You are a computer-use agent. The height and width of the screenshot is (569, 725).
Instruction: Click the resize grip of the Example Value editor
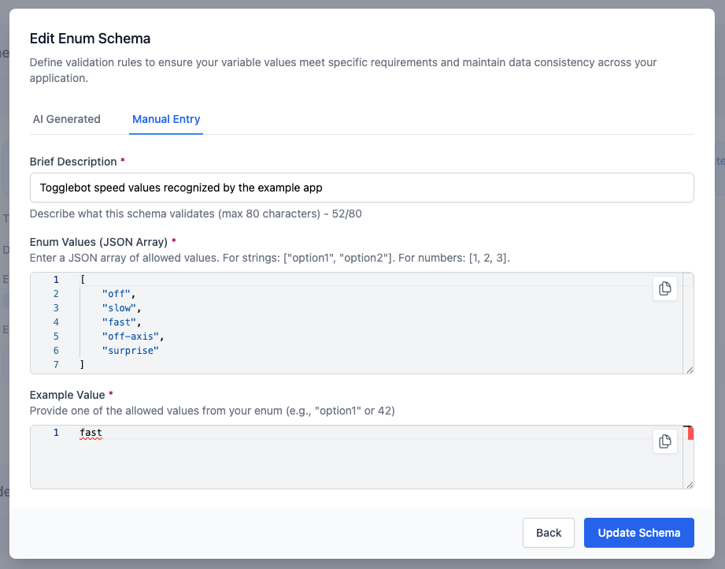click(690, 485)
